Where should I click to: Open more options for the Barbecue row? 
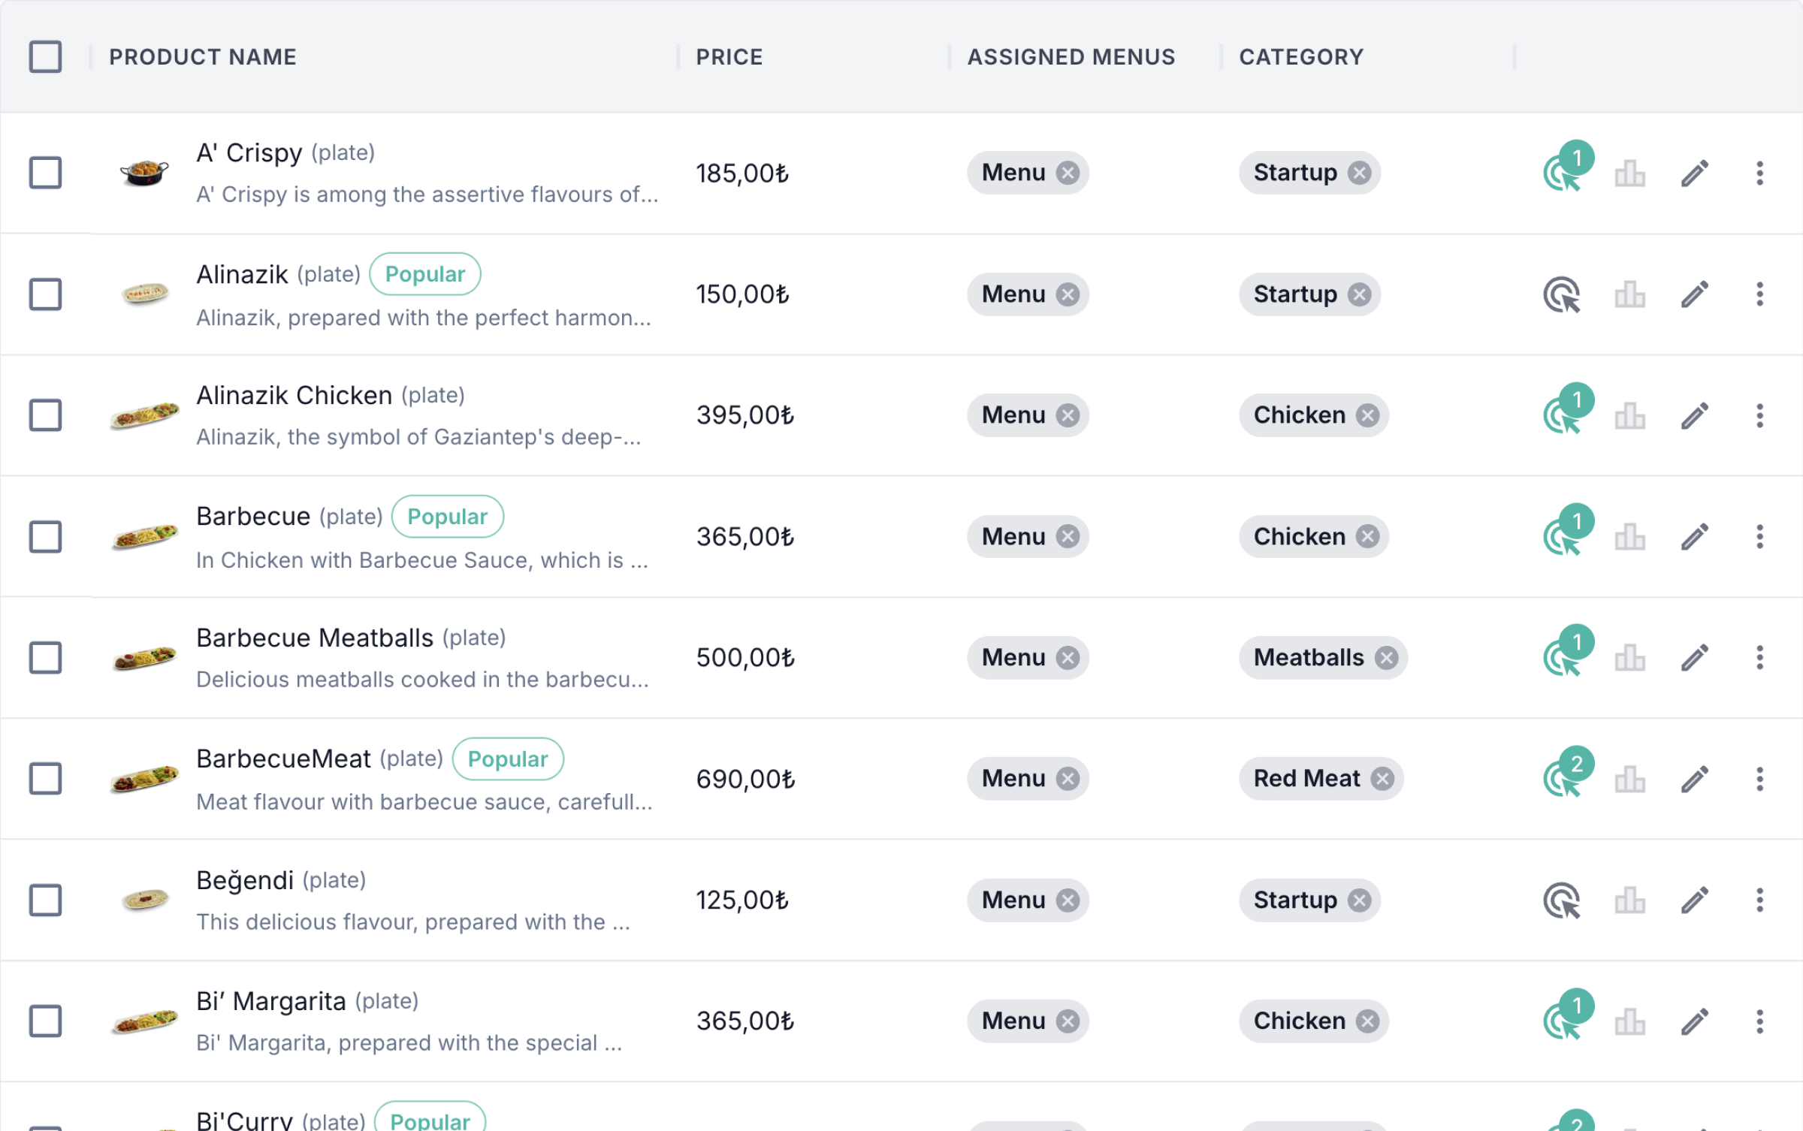[x=1759, y=537]
